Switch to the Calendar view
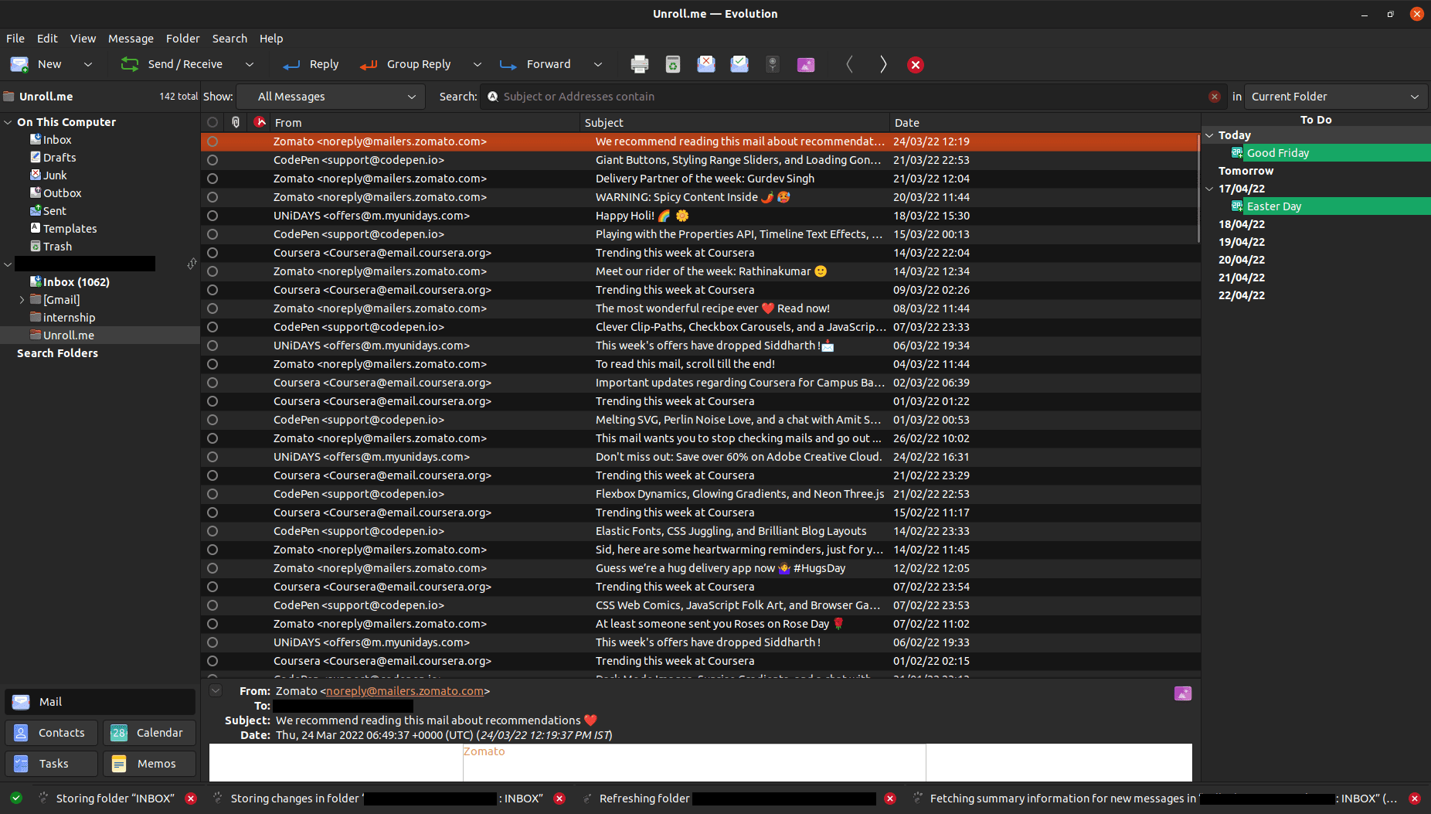Image resolution: width=1431 pixels, height=814 pixels. click(149, 733)
